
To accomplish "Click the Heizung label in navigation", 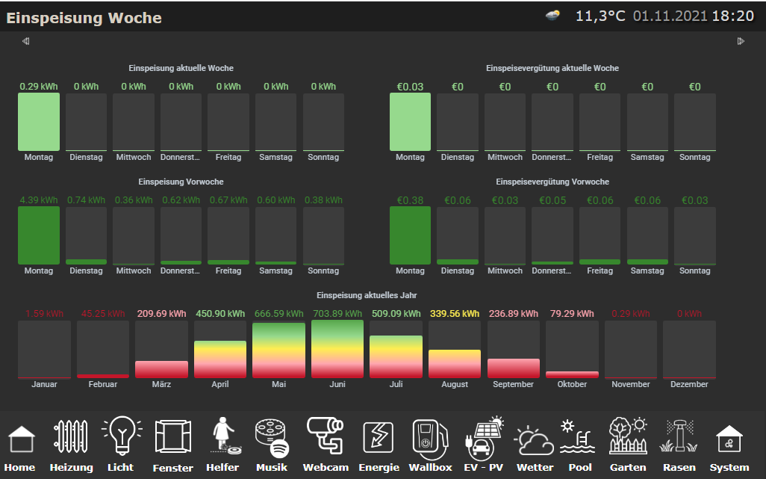I will (x=72, y=468).
